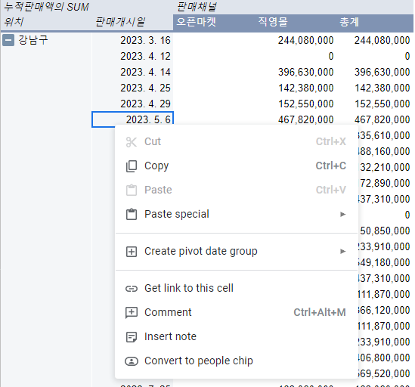Collapse the 강남구 group toggle

point(8,41)
